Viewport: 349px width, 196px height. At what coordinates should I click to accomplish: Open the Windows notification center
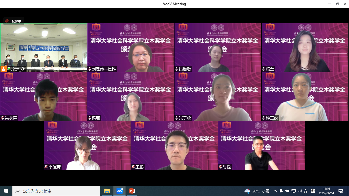tap(341, 191)
